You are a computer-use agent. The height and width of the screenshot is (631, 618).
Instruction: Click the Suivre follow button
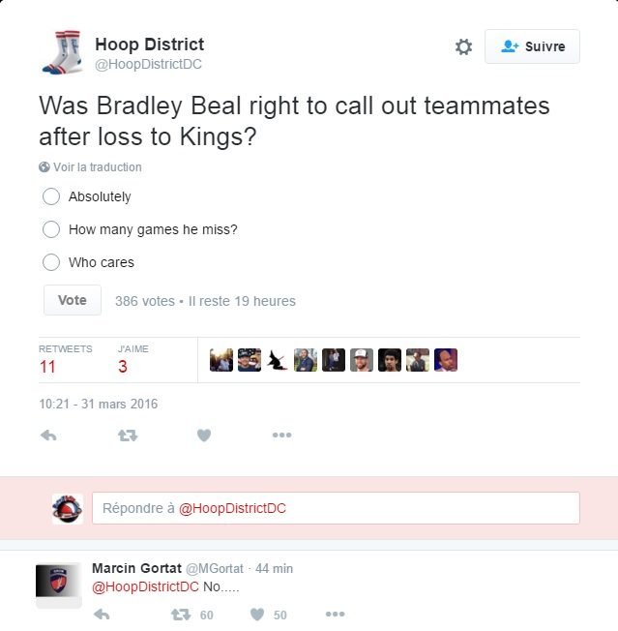point(532,46)
